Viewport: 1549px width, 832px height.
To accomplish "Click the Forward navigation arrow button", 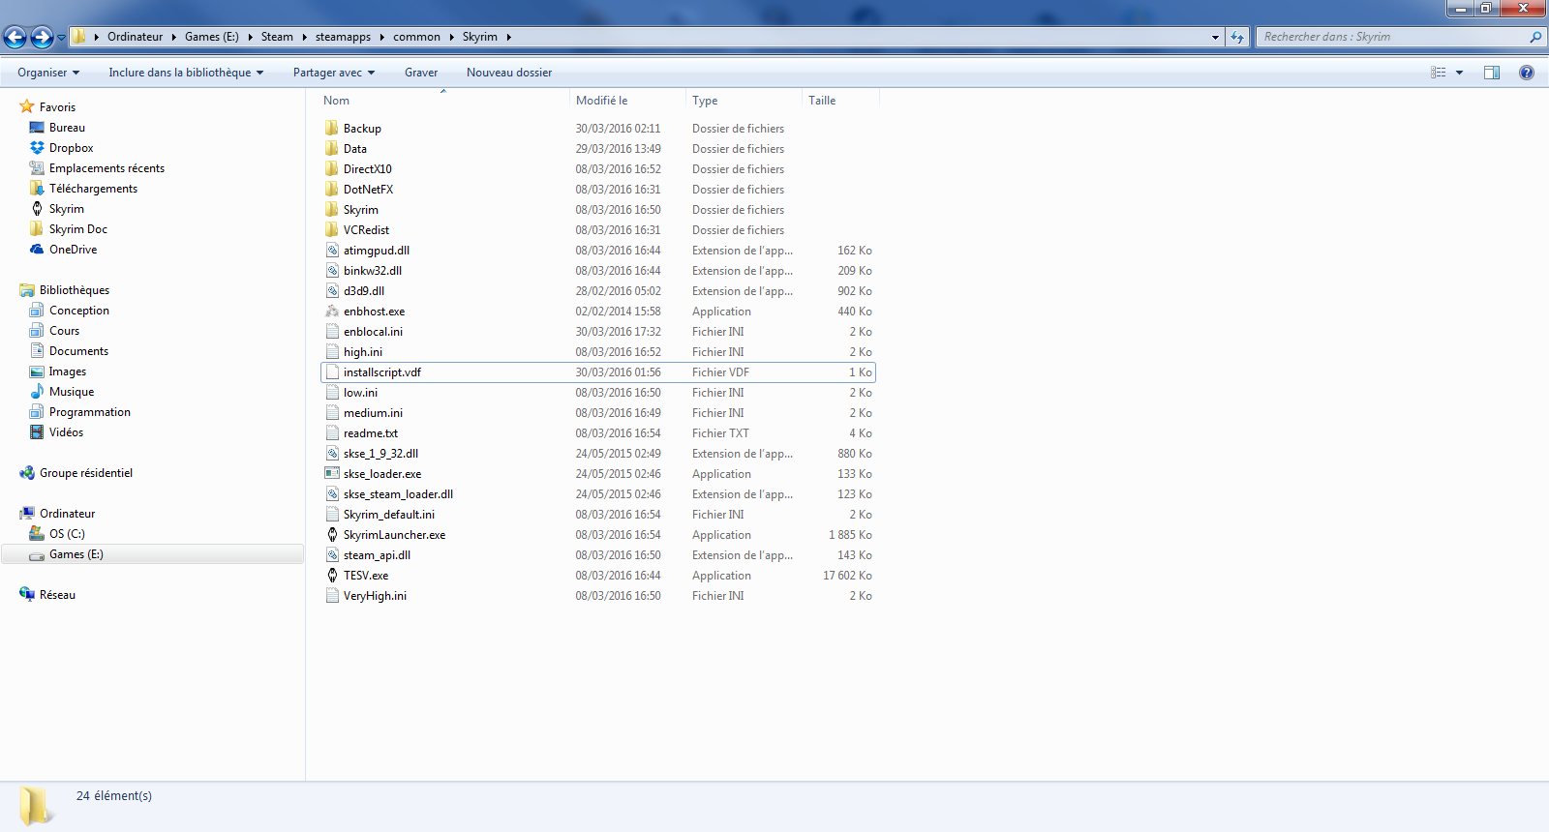I will (42, 37).
